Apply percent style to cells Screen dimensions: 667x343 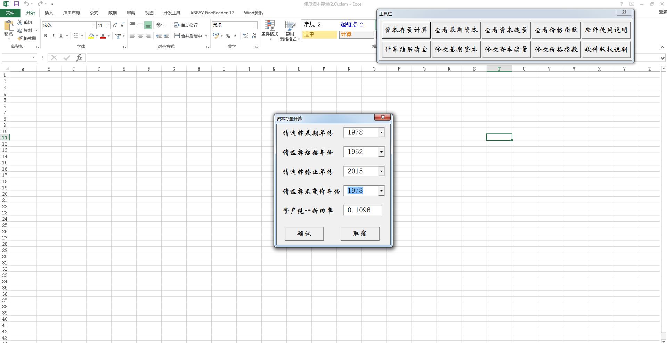pyautogui.click(x=228, y=36)
